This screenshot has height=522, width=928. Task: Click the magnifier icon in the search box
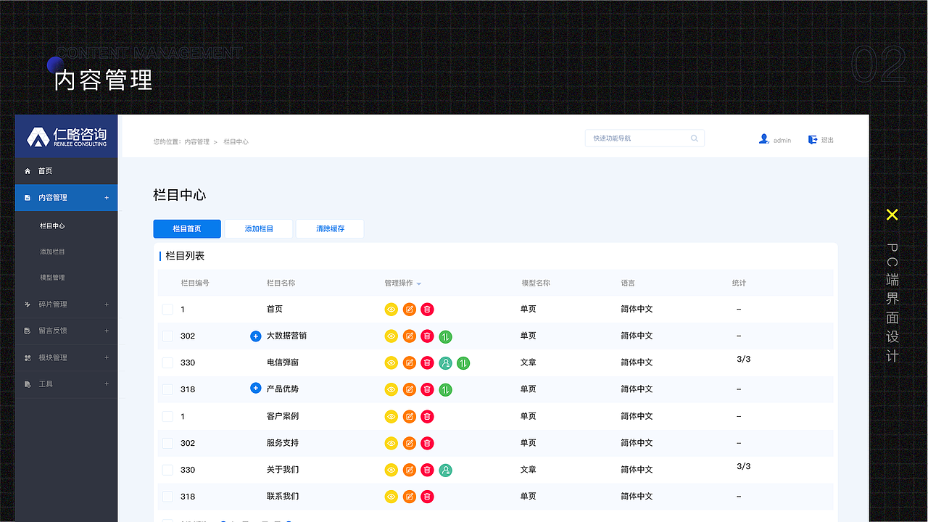pos(695,138)
